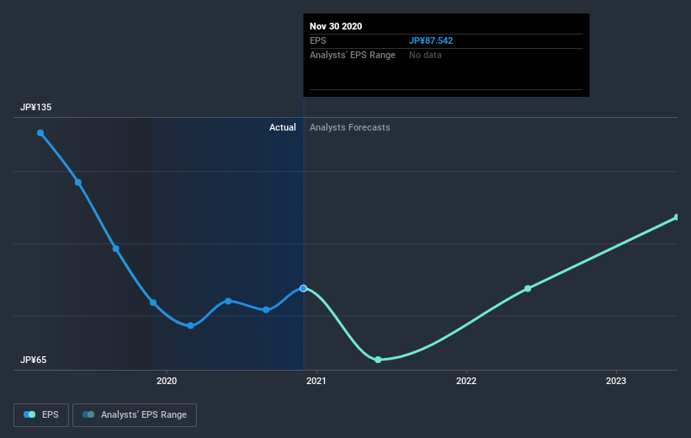The image size is (691, 438).
Task: Click the JP¥87.542 EPS value in tooltip
Action: tap(431, 40)
